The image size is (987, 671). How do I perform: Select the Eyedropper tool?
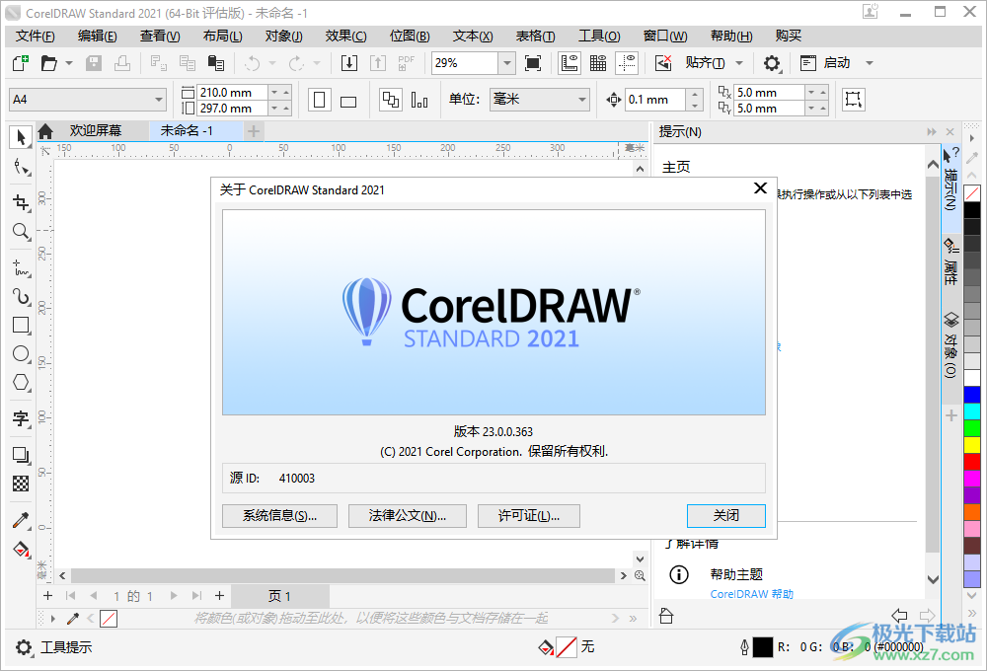tap(21, 520)
